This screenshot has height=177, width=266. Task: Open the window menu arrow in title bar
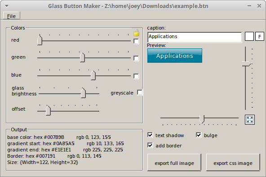(7, 6)
